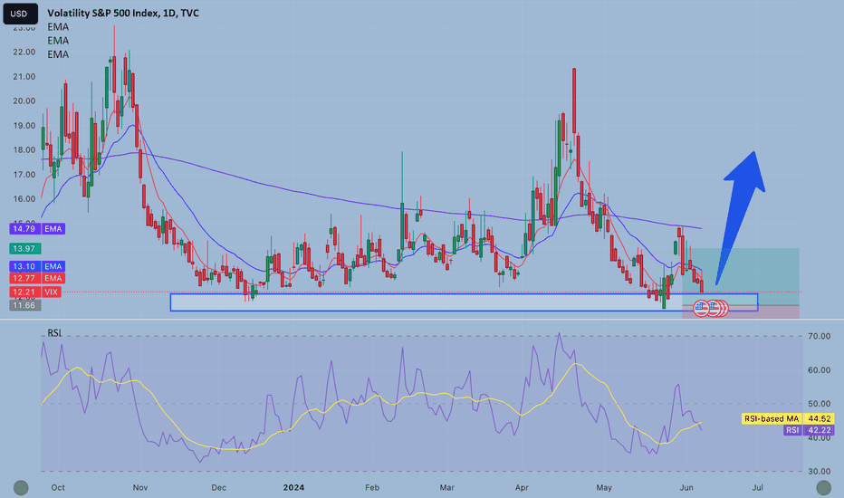Image resolution: width=844 pixels, height=498 pixels.
Task: Click the 20.00 price axis label
Action: tap(24, 101)
